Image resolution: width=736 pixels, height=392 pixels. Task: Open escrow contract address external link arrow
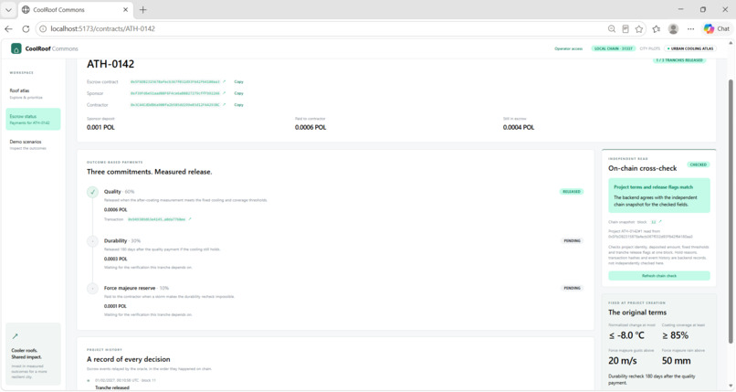point(225,81)
